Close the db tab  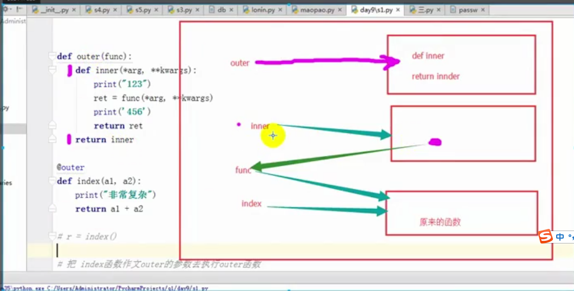tap(231, 10)
